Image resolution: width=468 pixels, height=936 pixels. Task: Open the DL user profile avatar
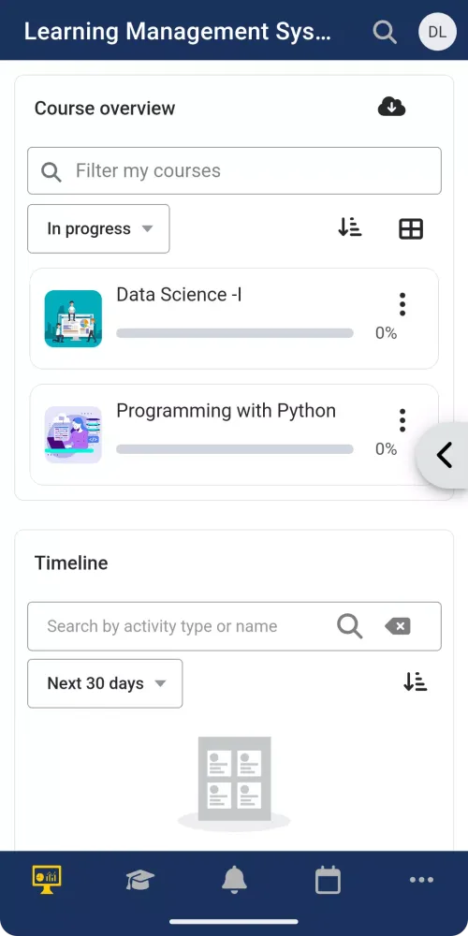pyautogui.click(x=437, y=32)
